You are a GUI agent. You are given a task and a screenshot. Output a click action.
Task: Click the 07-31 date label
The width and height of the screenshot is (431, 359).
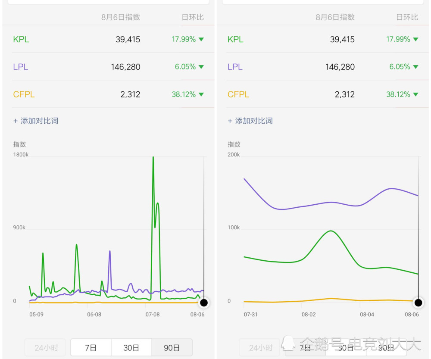tap(251, 315)
